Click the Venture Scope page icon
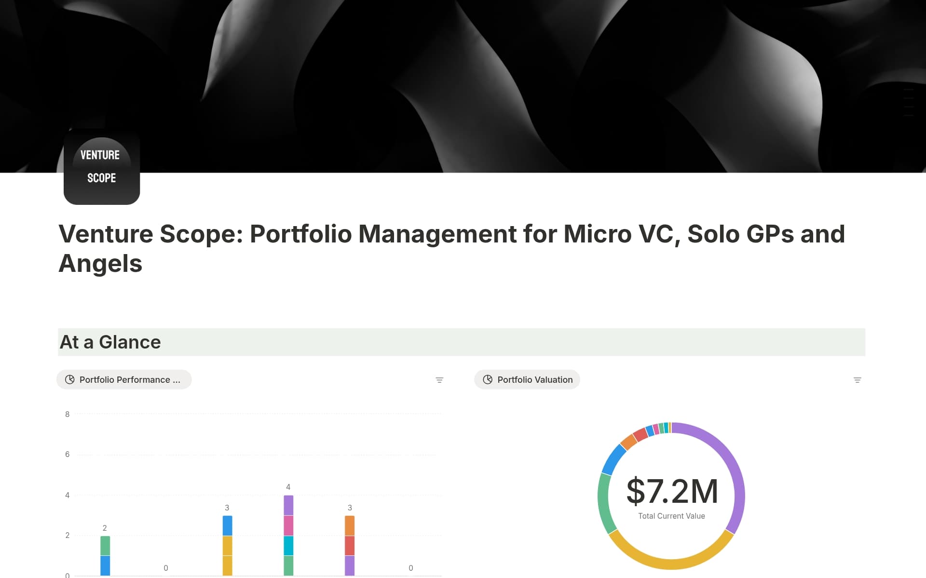The width and height of the screenshot is (926, 578). pos(102,167)
